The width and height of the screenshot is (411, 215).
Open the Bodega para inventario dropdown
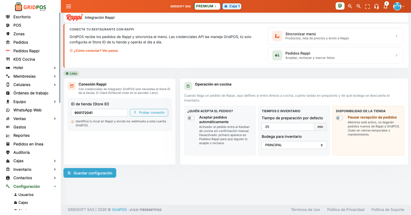tap(294, 145)
